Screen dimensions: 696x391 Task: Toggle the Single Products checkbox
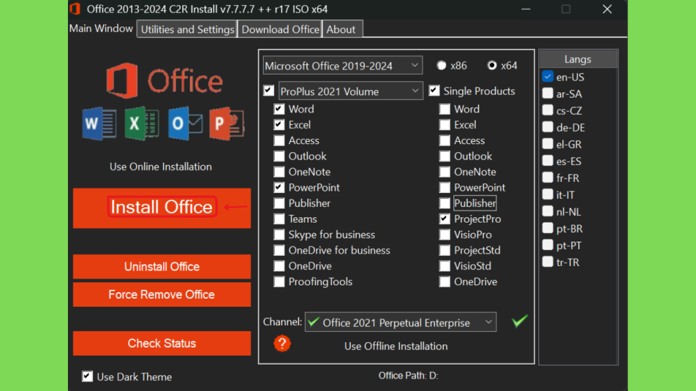[x=434, y=91]
